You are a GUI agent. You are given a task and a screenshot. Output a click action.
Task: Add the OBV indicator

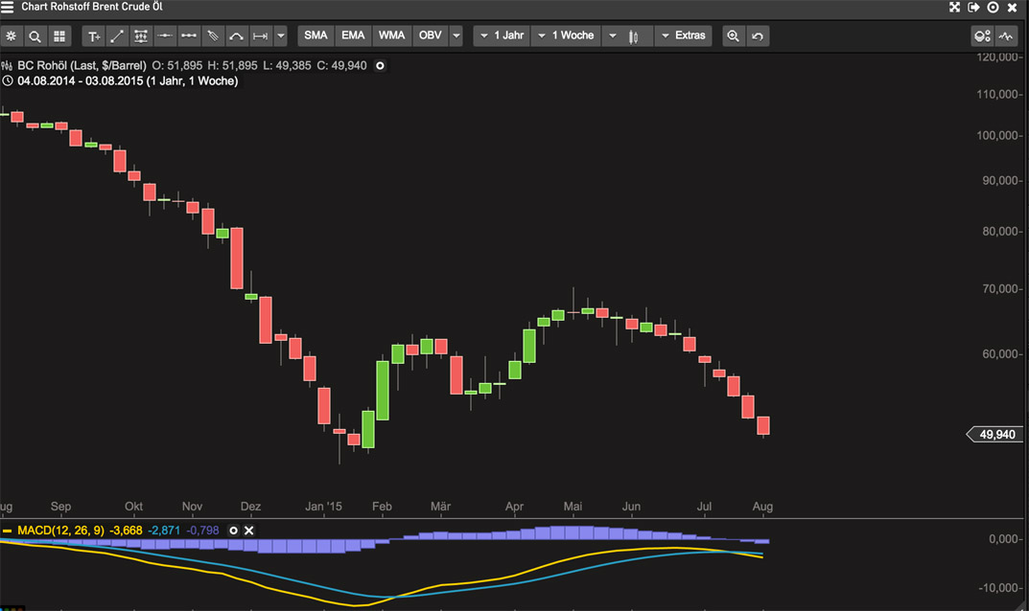[431, 35]
